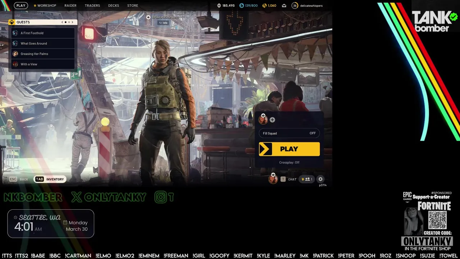Go to the Decks tab

pos(114,5)
